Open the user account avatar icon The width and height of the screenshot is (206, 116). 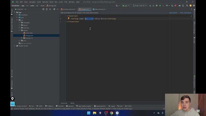[x=194, y=6]
